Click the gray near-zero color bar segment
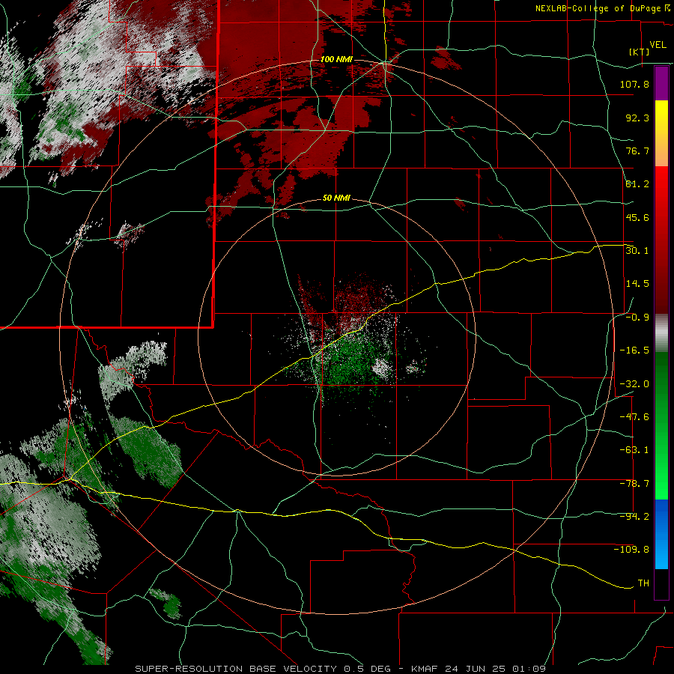674x674 pixels. 661,333
